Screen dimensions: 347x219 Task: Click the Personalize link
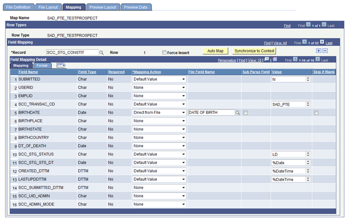pos(227,60)
